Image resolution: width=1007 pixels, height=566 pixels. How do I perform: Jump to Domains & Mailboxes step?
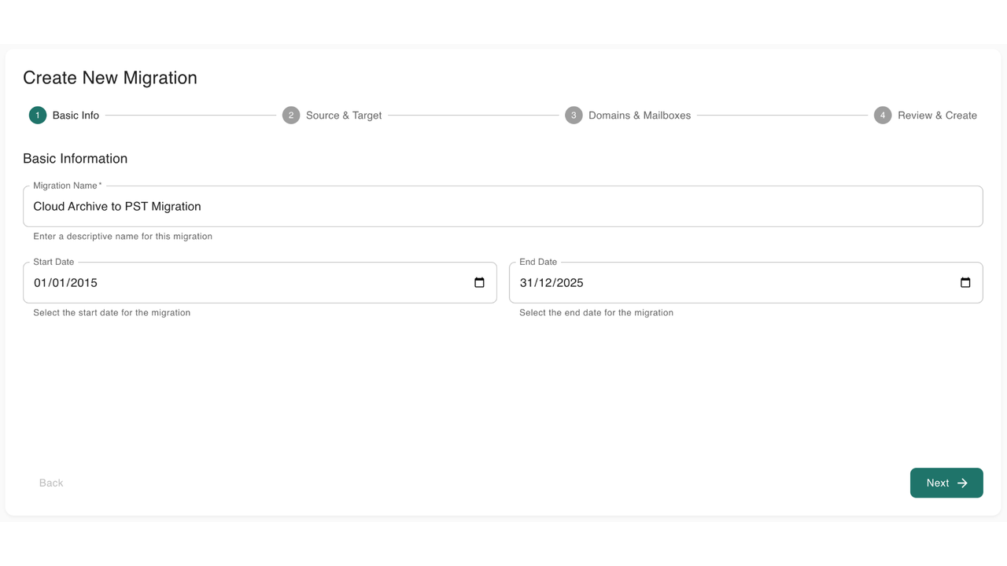click(x=640, y=116)
